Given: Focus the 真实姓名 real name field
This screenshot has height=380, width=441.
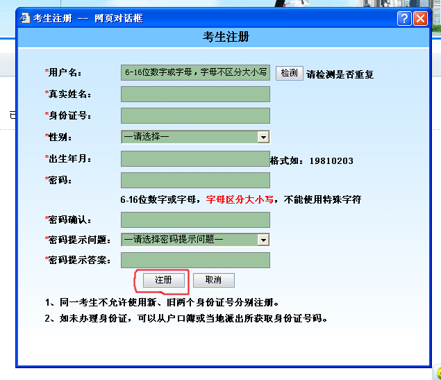Looking at the screenshot, I should coord(195,94).
